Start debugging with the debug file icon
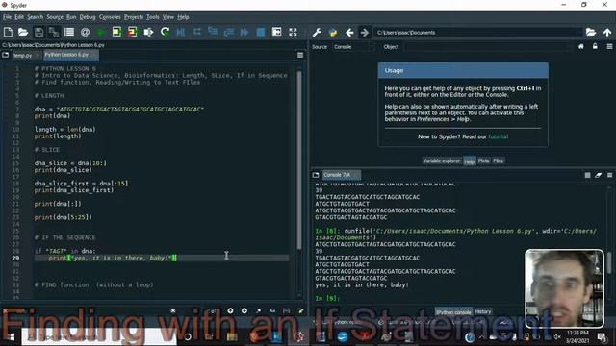 [x=181, y=32]
